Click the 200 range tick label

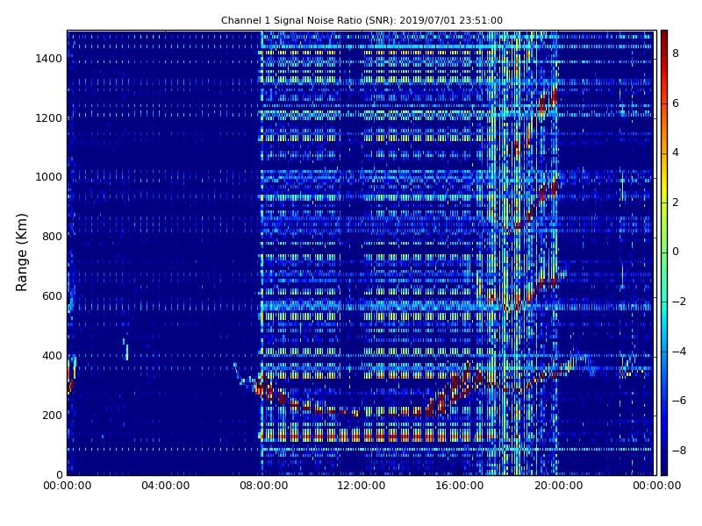pos(52,415)
